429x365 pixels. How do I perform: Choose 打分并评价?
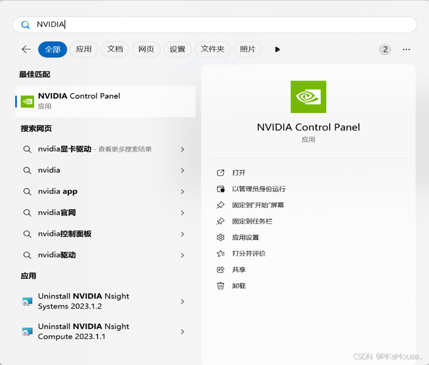(x=249, y=253)
